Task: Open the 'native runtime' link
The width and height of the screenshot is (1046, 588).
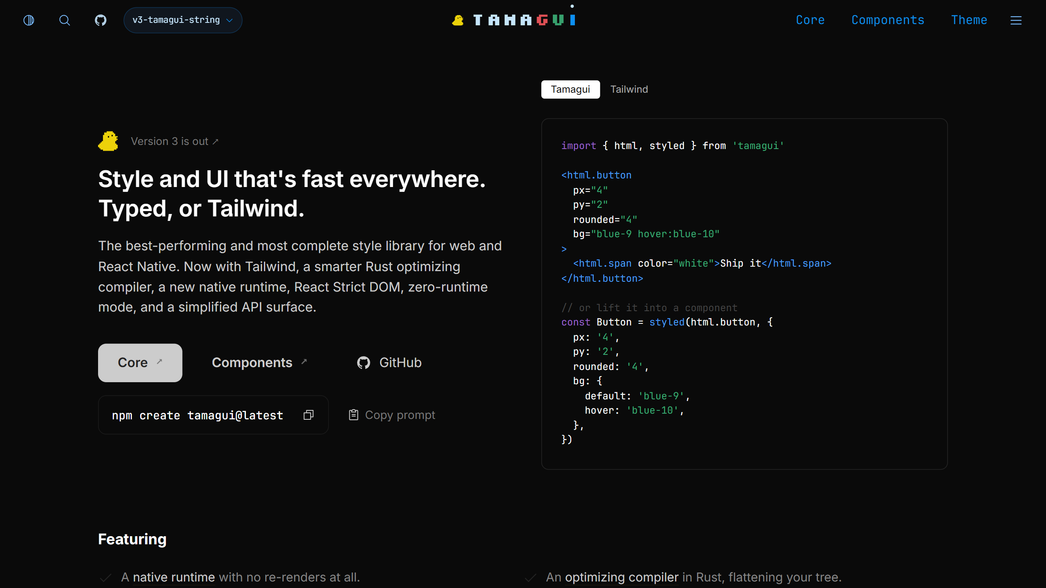Action: tap(174, 577)
